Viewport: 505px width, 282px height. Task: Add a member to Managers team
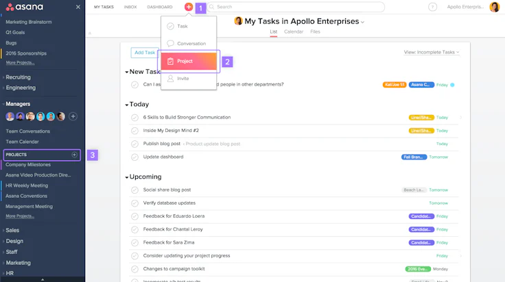73,116
